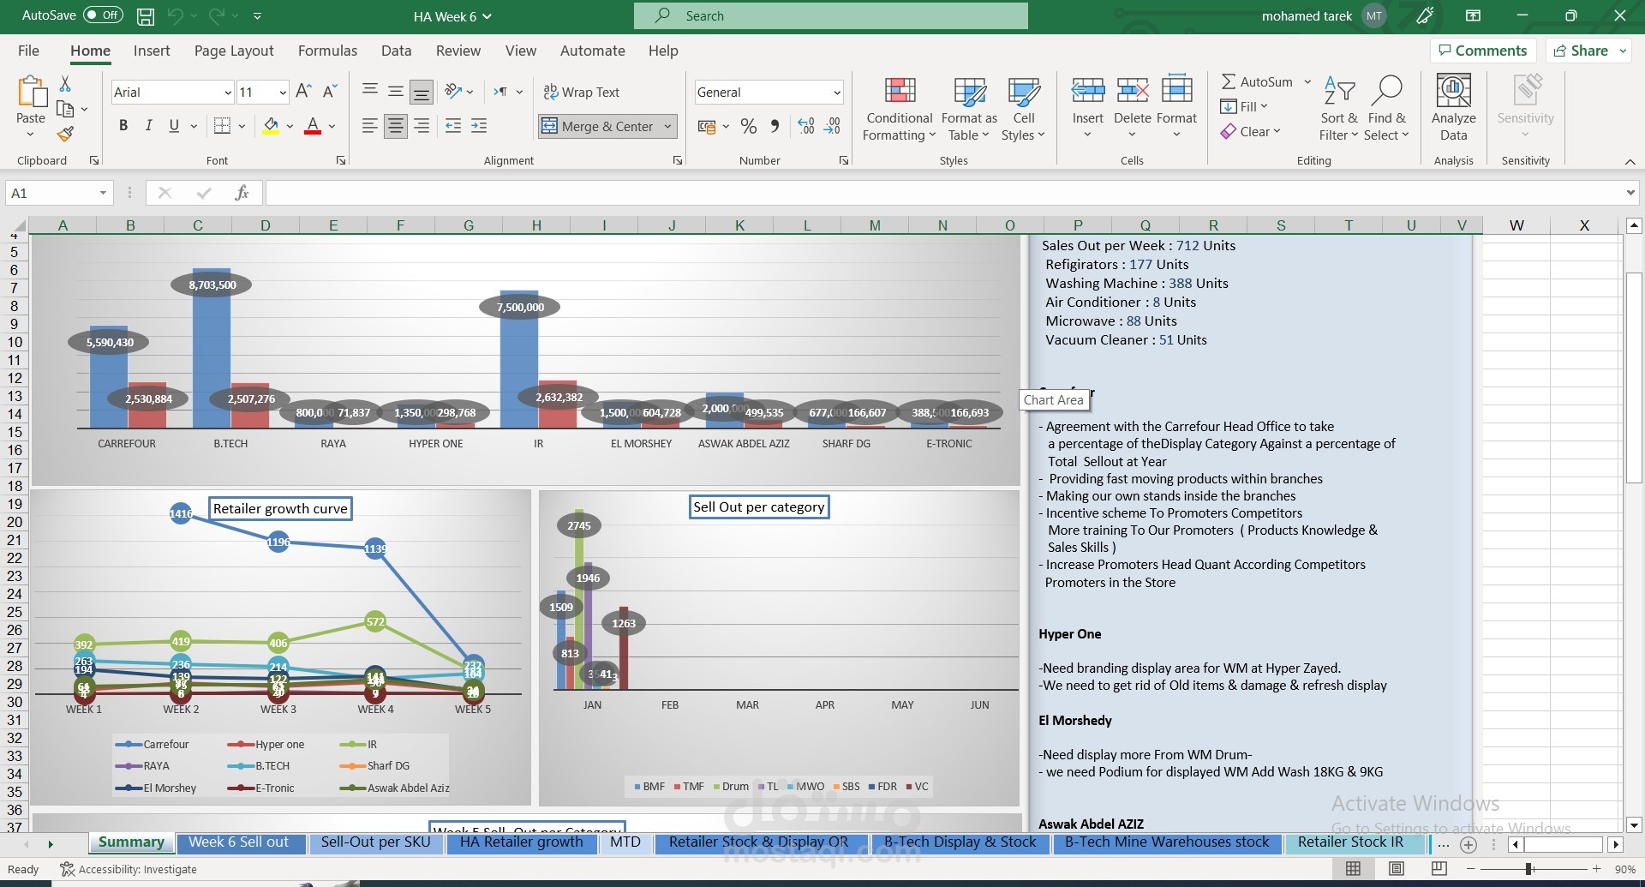Click the Undo arrow icon
The image size is (1645, 887).
175,15
